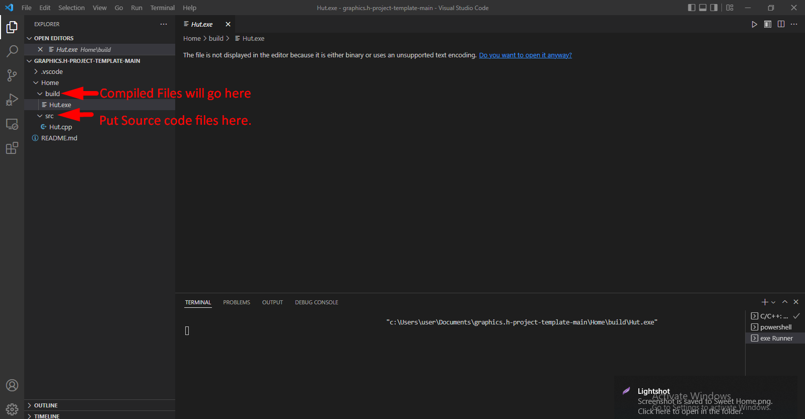Create a new terminal with plus icon

[765, 302]
